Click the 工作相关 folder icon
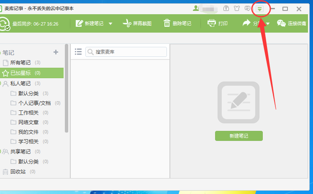 (x=13, y=112)
